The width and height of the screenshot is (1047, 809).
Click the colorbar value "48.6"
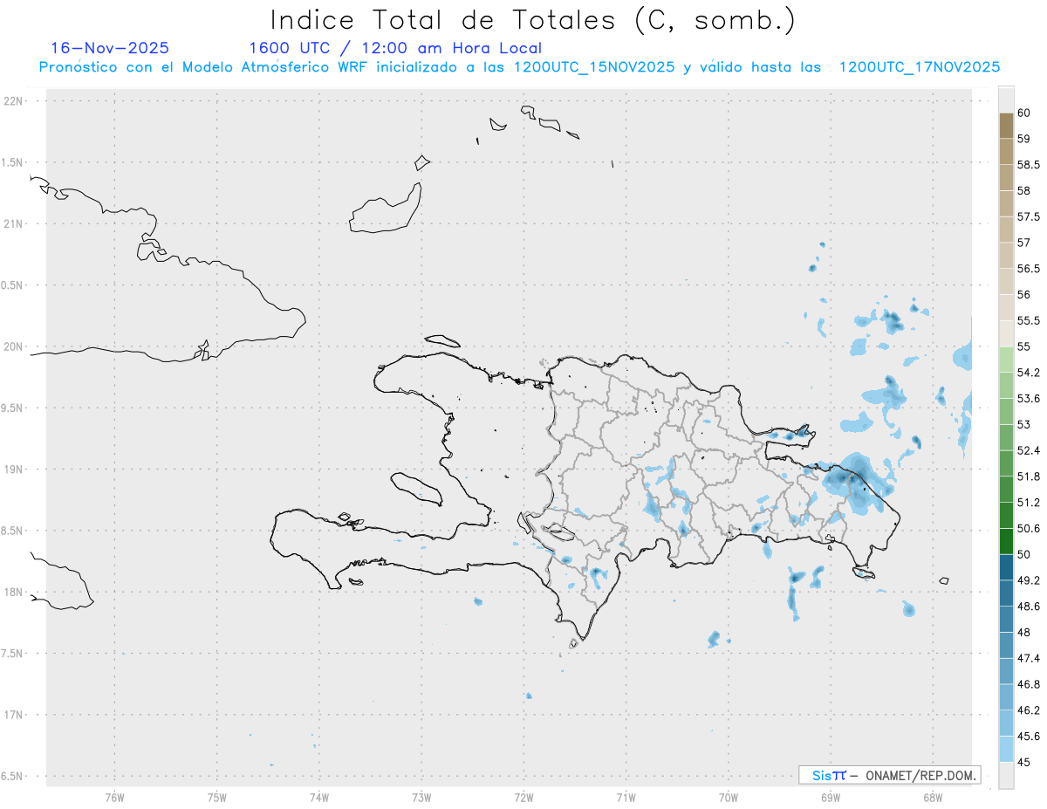[1029, 607]
